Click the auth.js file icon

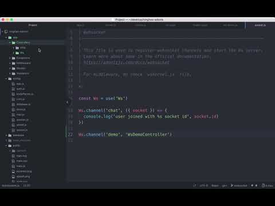(13, 89)
